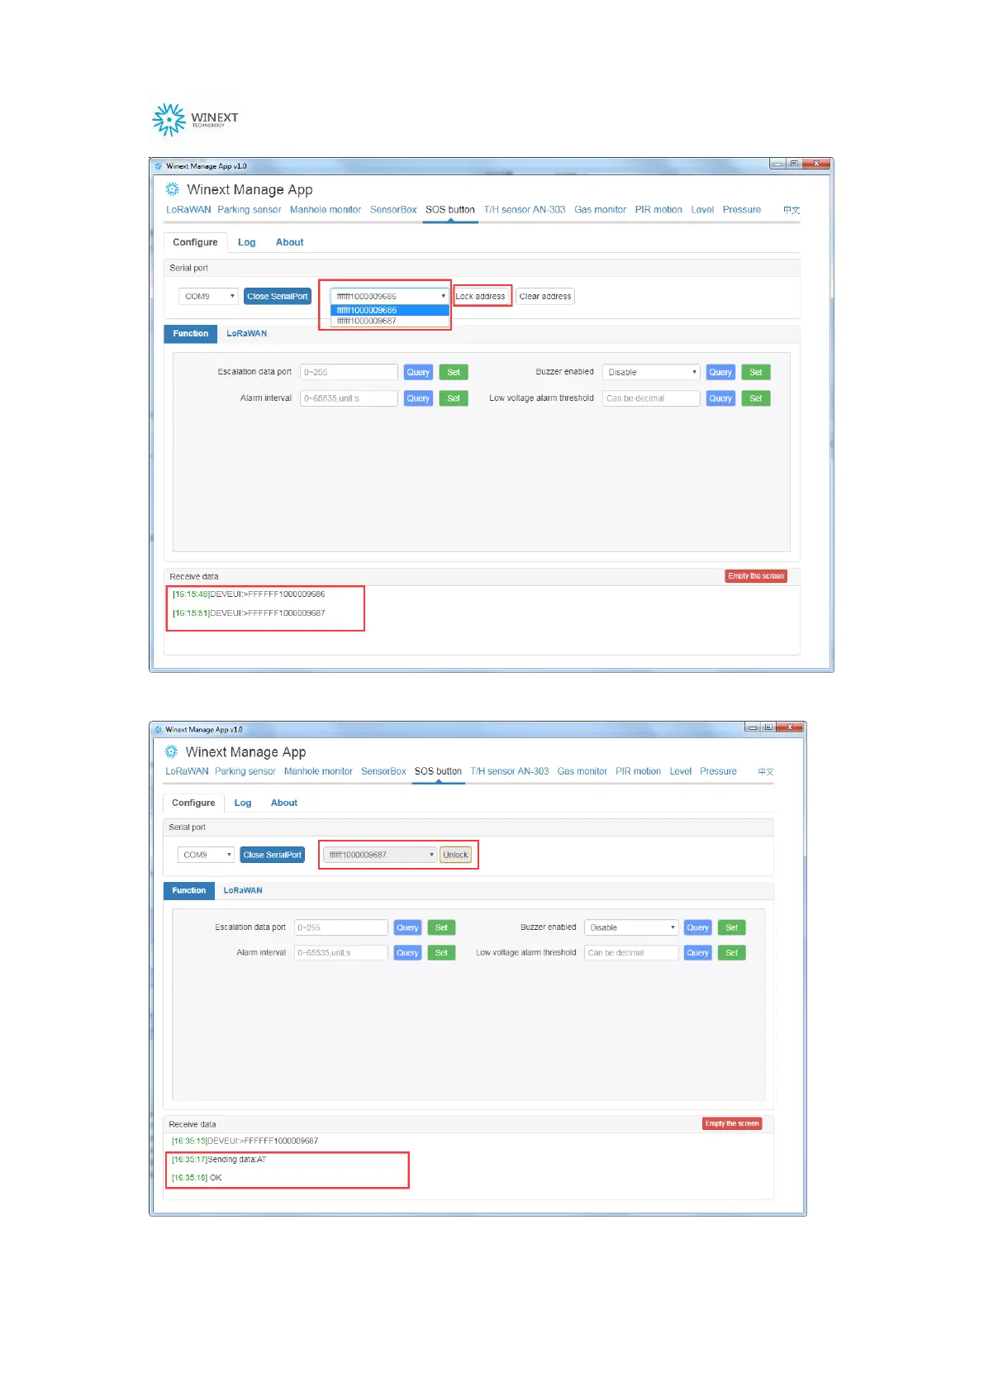Click Low voltage alarm threshold field, upper window
Viewport: 984px width, 1392px height.
651,398
